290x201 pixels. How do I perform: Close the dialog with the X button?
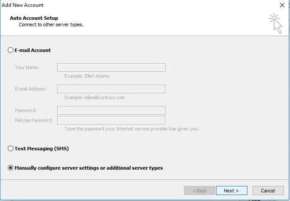[x=282, y=5]
